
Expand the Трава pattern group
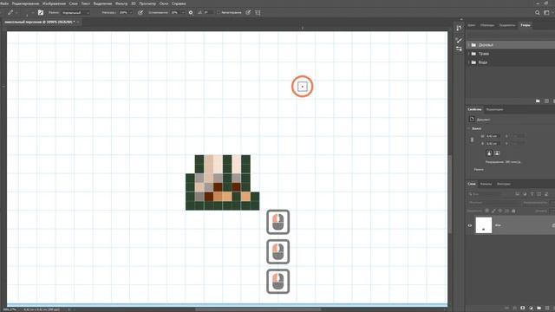click(469, 54)
